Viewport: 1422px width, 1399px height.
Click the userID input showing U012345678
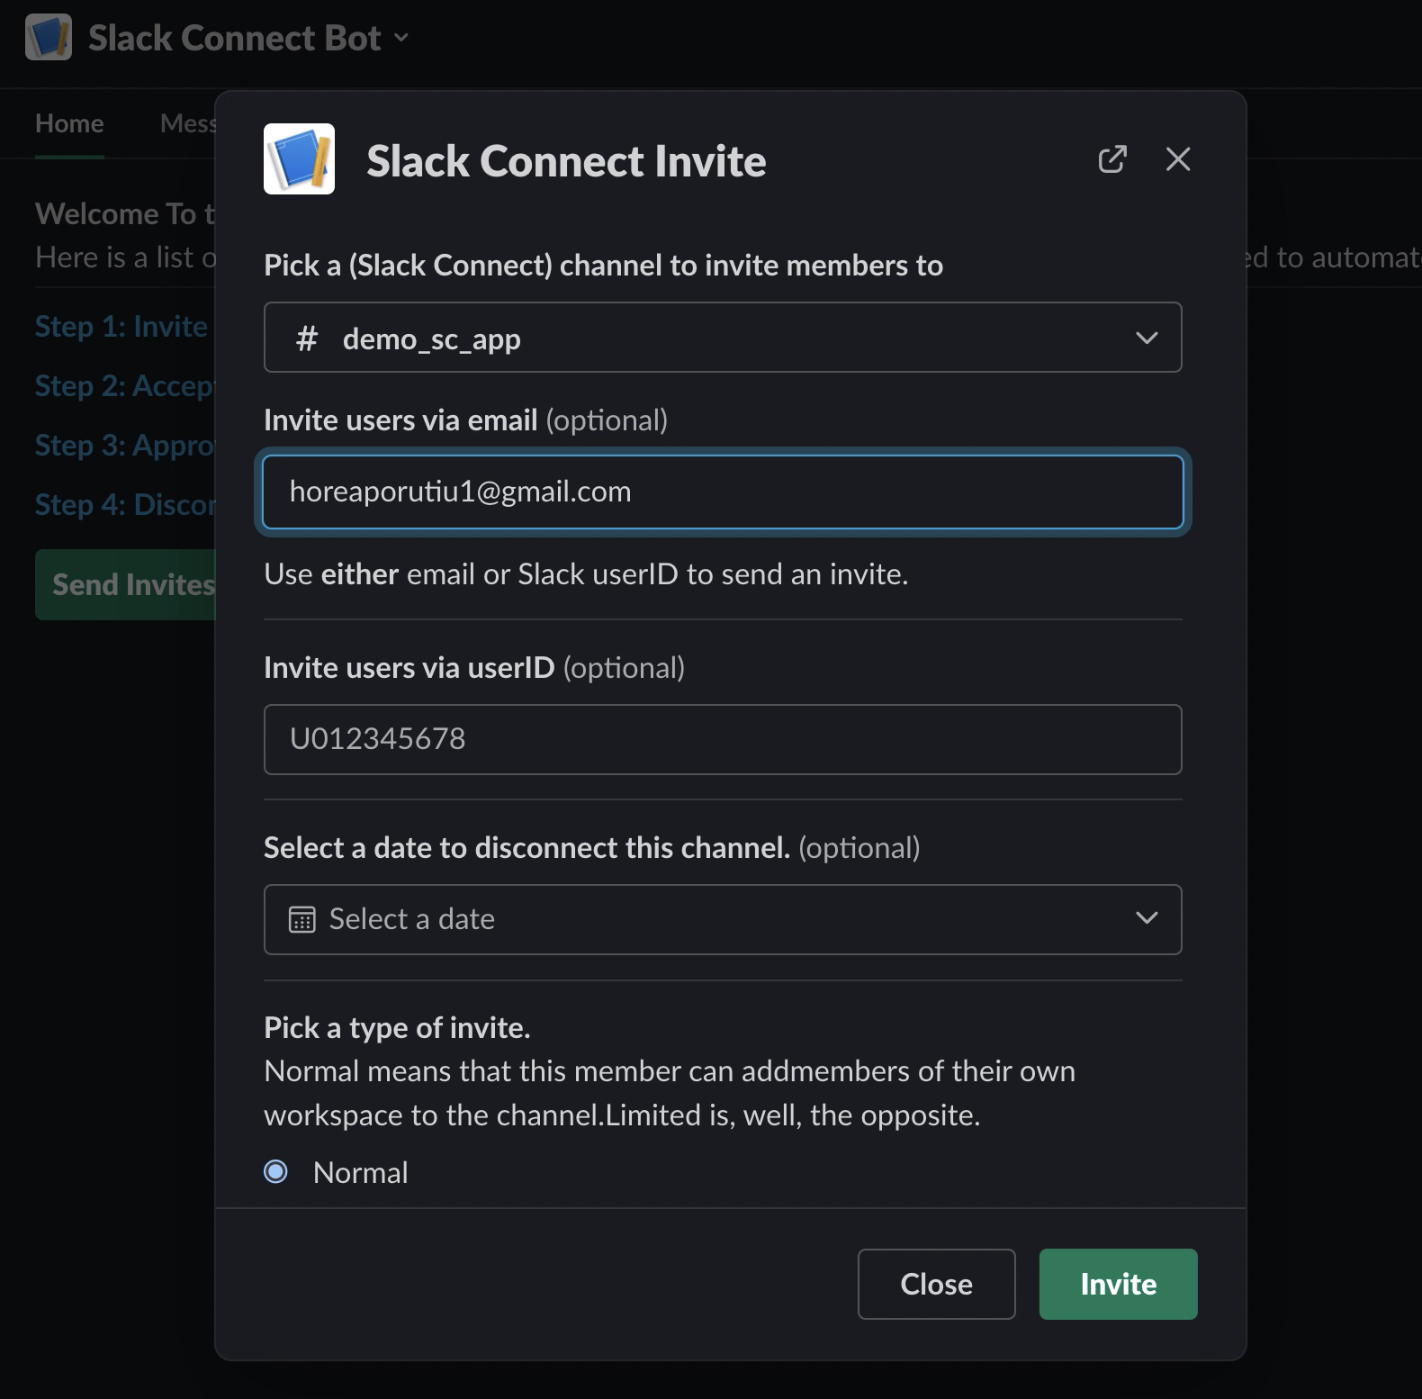pos(723,739)
